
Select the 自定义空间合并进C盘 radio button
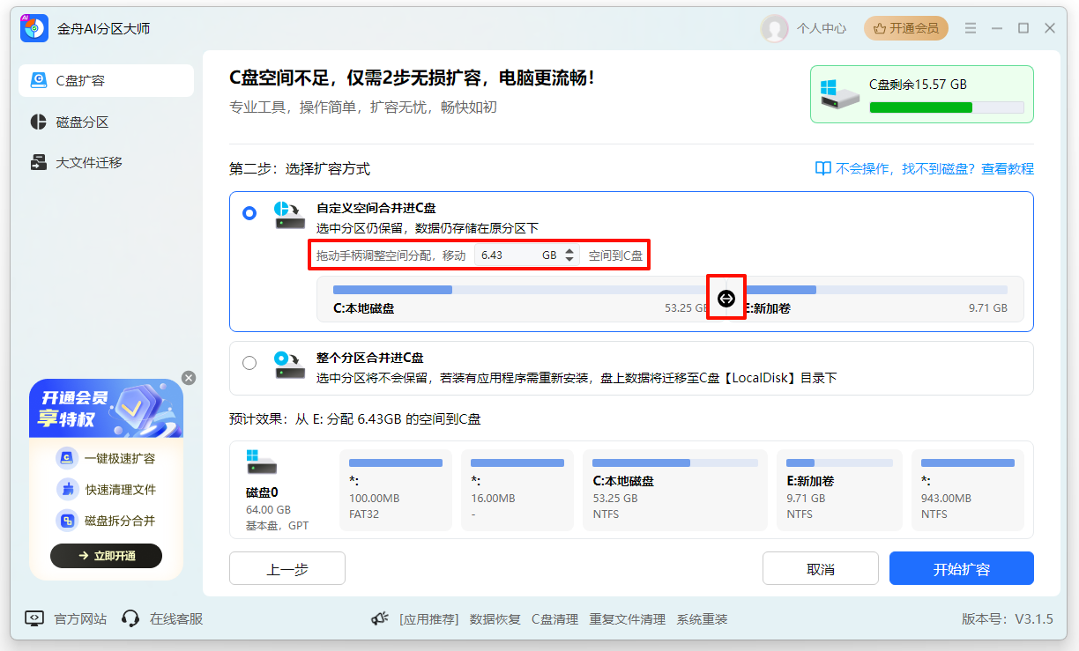point(249,213)
